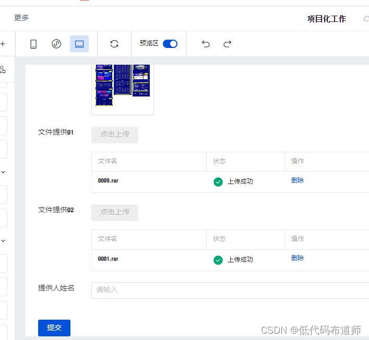
Task: Delete the 0001.rar file
Action: coord(297,258)
